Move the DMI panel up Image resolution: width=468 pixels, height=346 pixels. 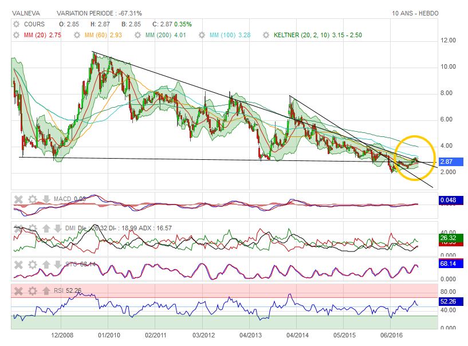[46, 229]
